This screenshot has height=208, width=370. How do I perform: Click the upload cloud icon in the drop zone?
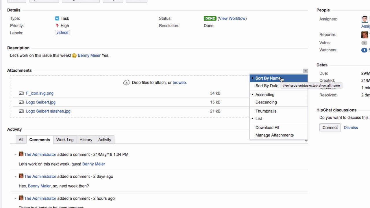(x=126, y=83)
